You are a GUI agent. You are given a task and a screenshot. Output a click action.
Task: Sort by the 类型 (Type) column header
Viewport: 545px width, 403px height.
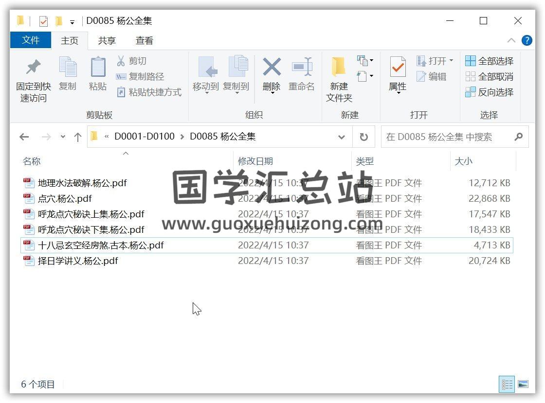click(x=364, y=161)
